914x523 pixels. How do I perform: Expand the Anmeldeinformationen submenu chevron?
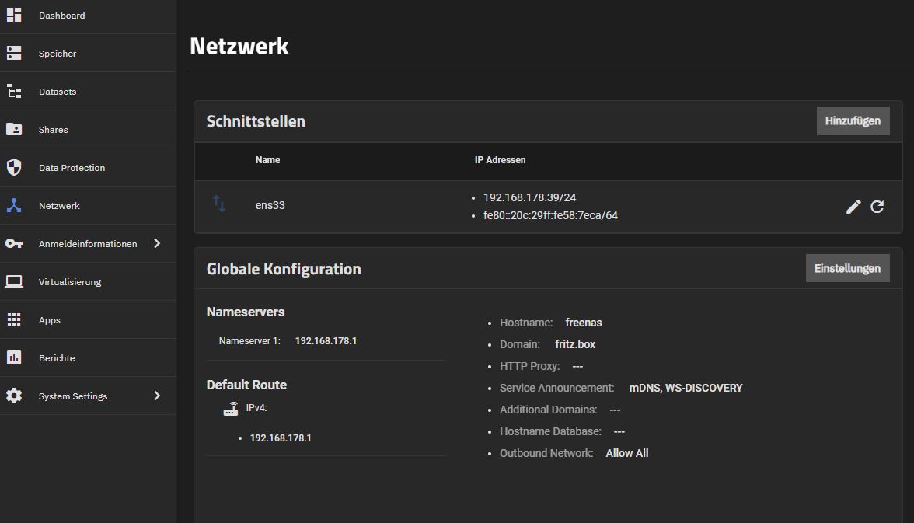pyautogui.click(x=157, y=243)
